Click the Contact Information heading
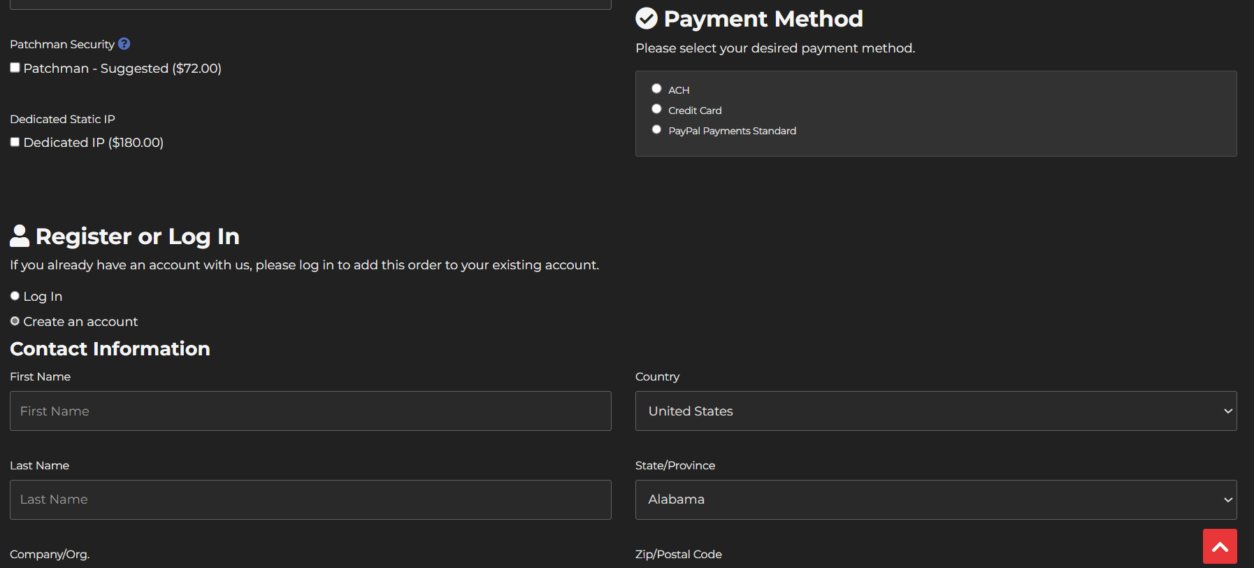 click(x=110, y=348)
